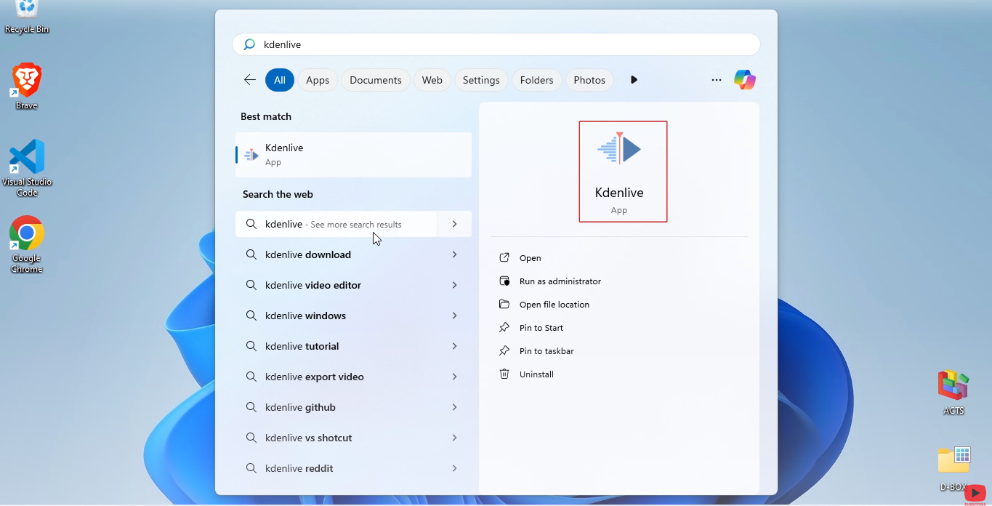The image size is (992, 506).
Task: Open Visual Studio Code desktop icon
Action: (27, 166)
